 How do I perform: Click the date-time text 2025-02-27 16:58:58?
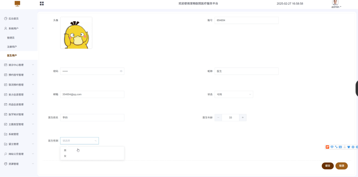(290, 4)
